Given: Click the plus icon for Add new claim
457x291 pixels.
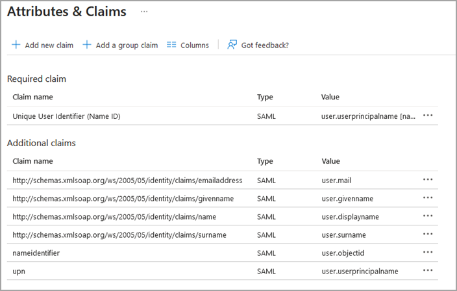Looking at the screenshot, I should [x=16, y=45].
